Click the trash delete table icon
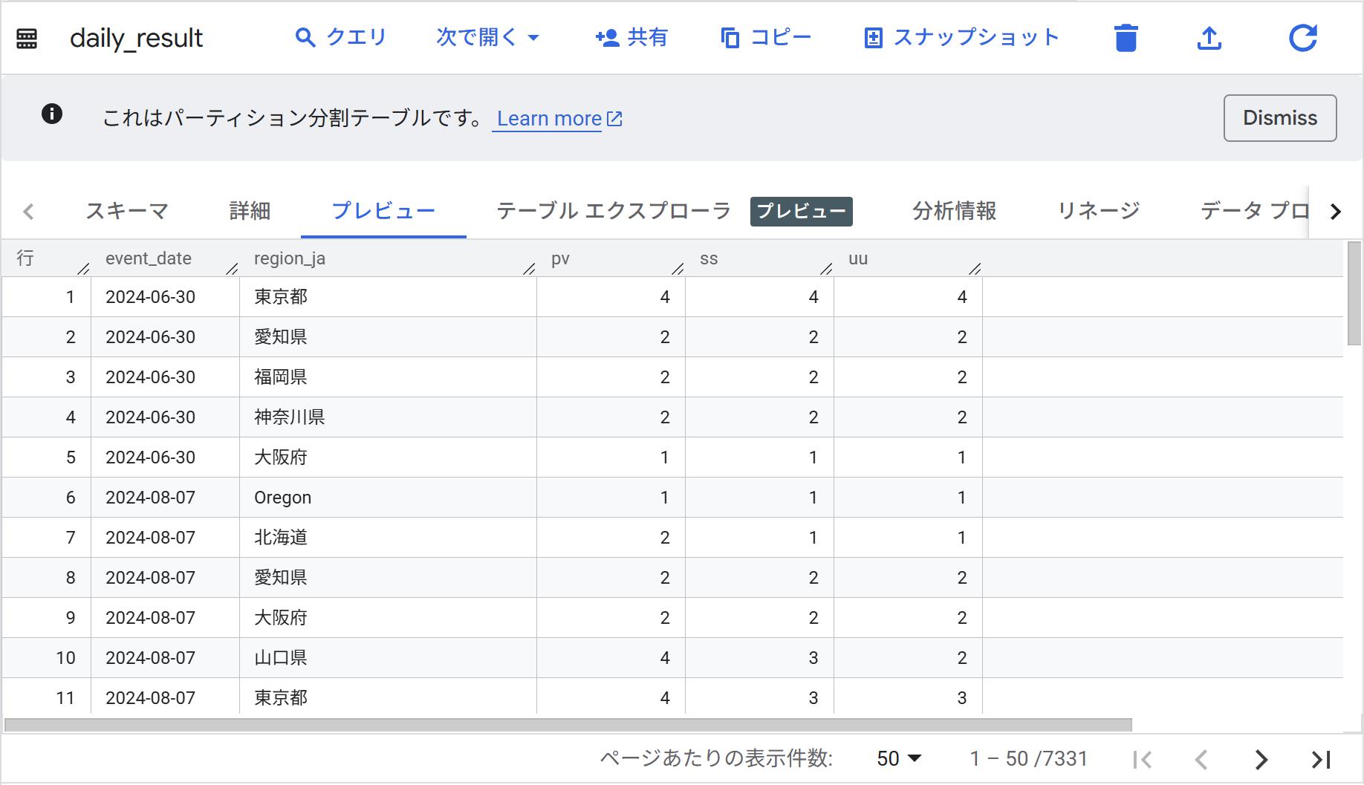This screenshot has width=1364, height=785. click(x=1126, y=38)
